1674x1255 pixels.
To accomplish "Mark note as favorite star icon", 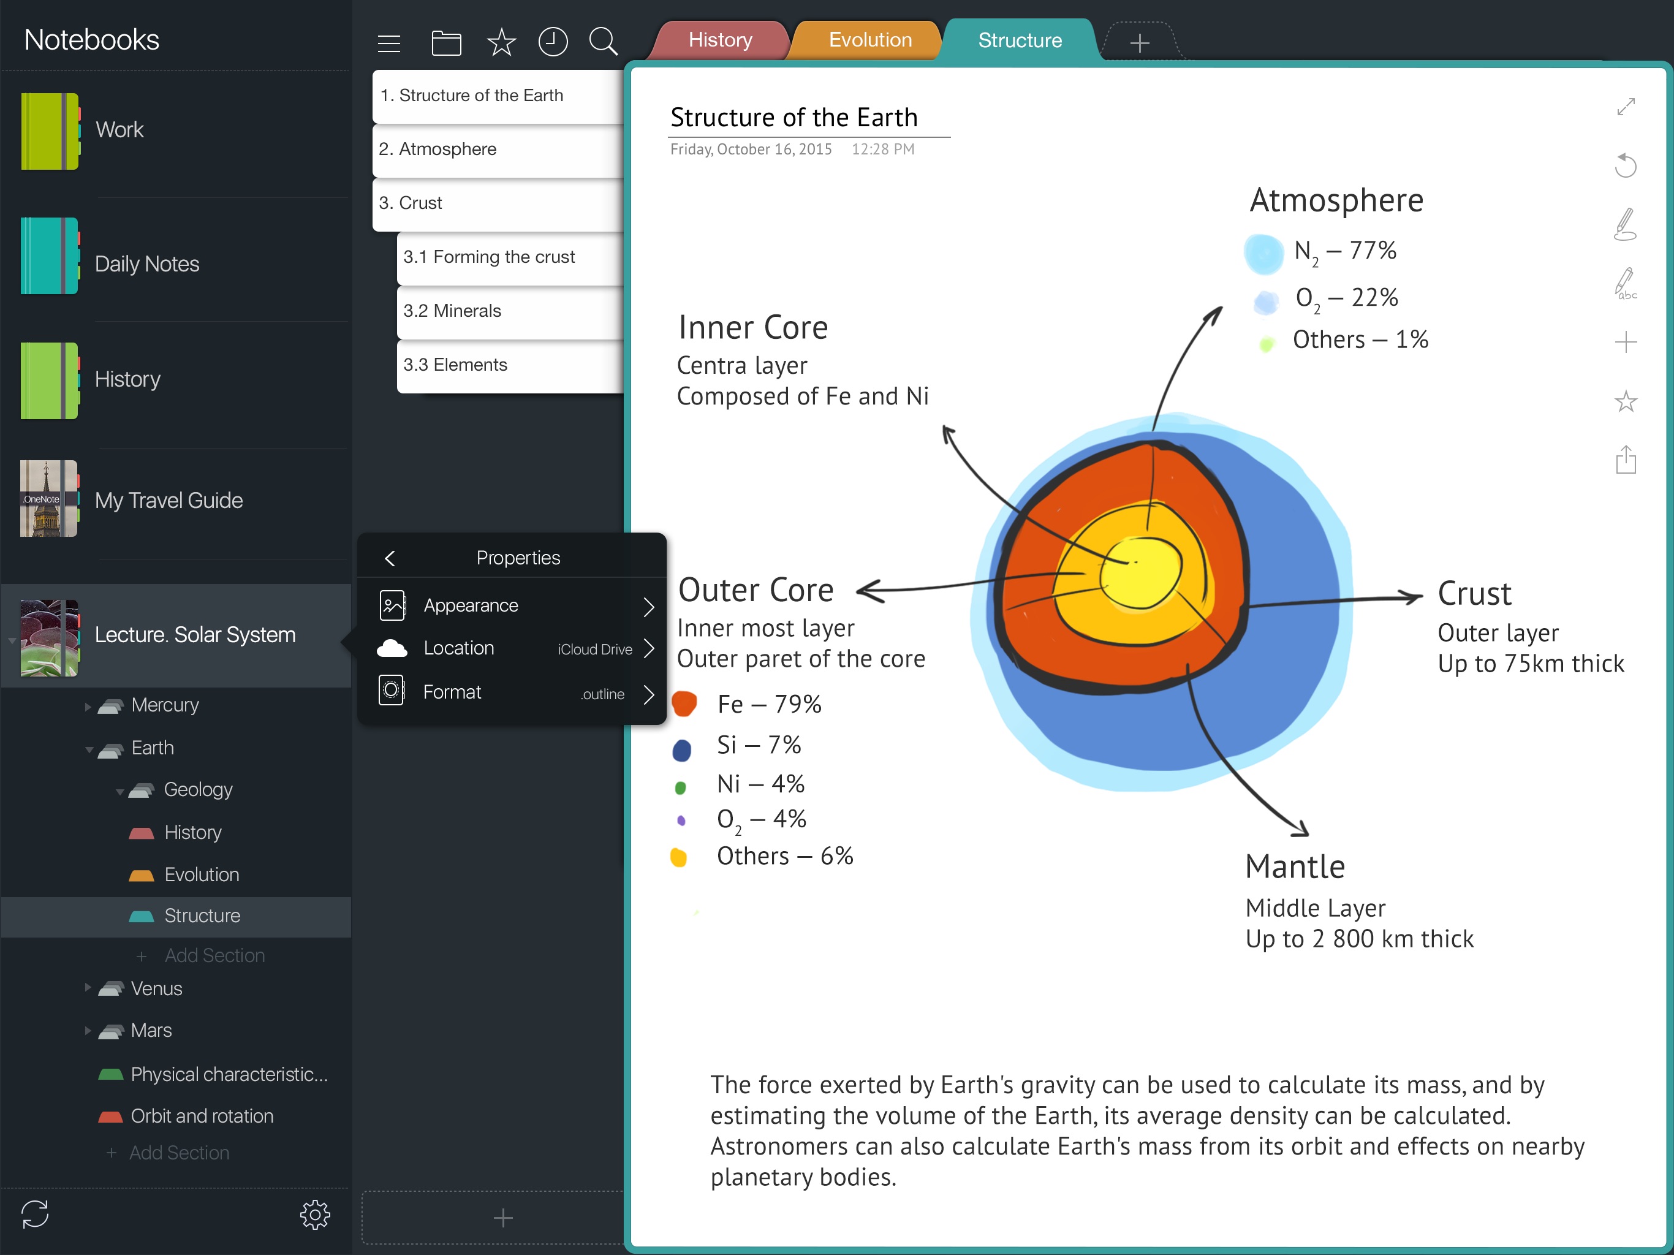I will [x=1626, y=401].
